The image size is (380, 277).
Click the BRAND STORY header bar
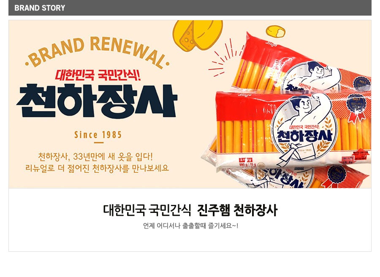190,8
